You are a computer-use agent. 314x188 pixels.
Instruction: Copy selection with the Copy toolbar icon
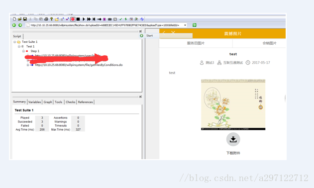click(36, 19)
